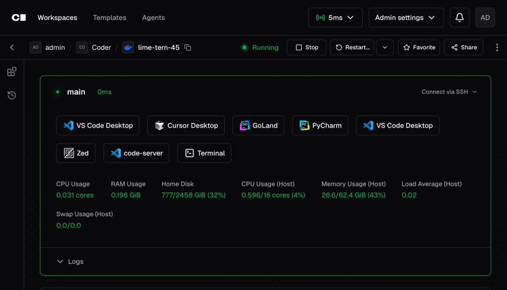
Task: Click Load Average (Host) value 0.02
Action: pyautogui.click(x=409, y=195)
